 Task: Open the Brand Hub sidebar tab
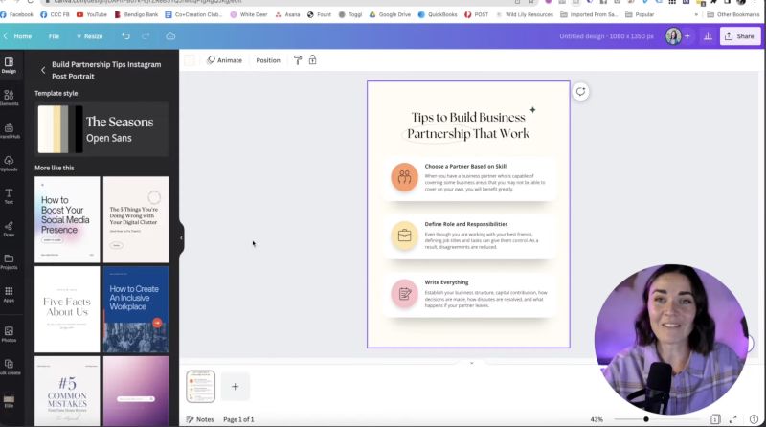coord(9,130)
